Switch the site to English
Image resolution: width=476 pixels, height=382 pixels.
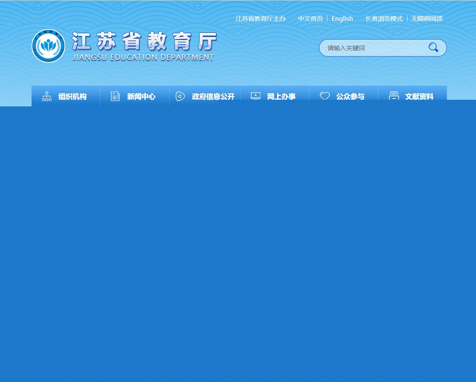point(342,19)
